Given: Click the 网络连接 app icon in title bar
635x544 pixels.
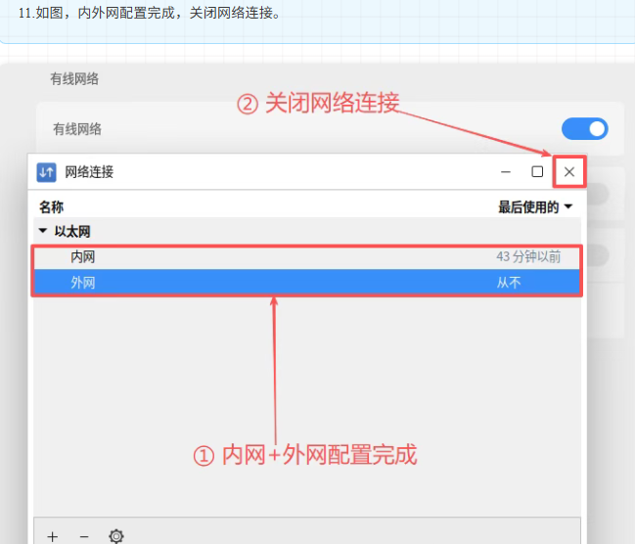Looking at the screenshot, I should (46, 172).
